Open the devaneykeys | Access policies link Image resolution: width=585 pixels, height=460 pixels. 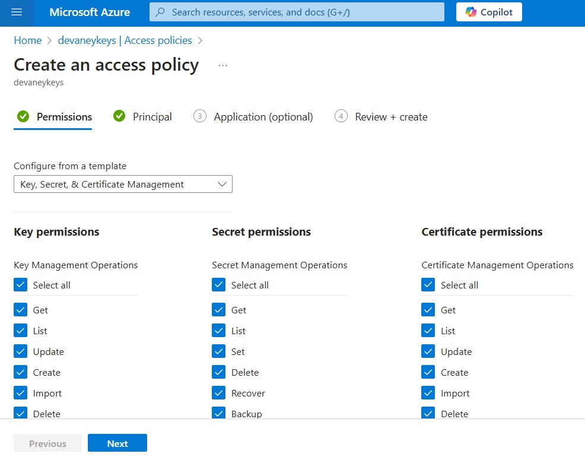point(125,40)
